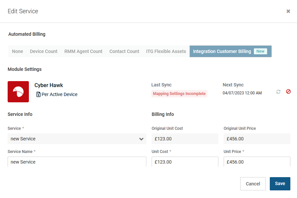Click the sync refresh arrows icon
This screenshot has height=198, width=297.
278,92
